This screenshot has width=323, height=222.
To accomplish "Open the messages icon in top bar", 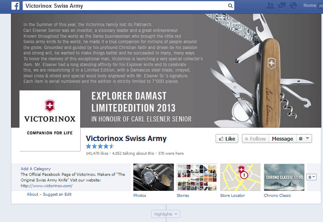I will tap(281, 6).
